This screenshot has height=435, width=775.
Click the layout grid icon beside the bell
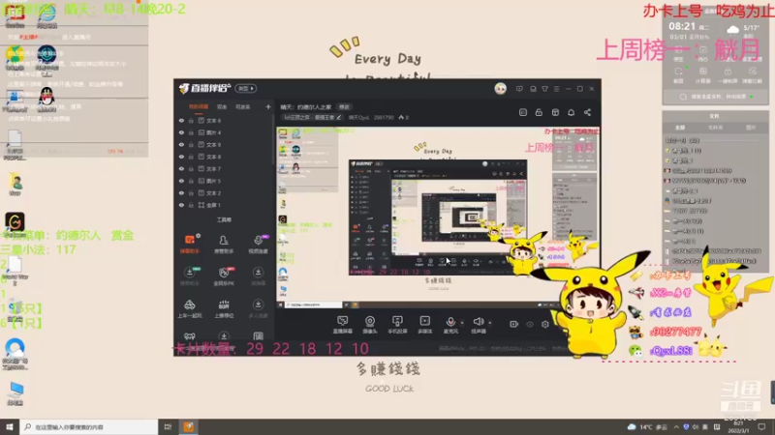coord(555,112)
